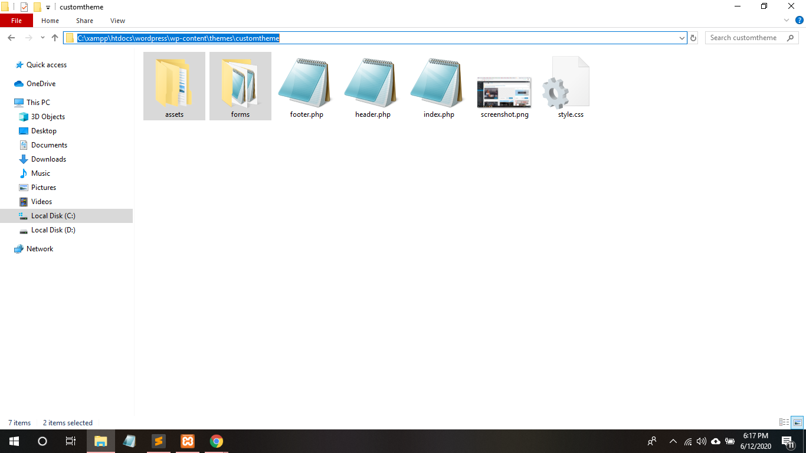Open the assets folder
Viewport: 806px width, 453px height.
pos(174,86)
